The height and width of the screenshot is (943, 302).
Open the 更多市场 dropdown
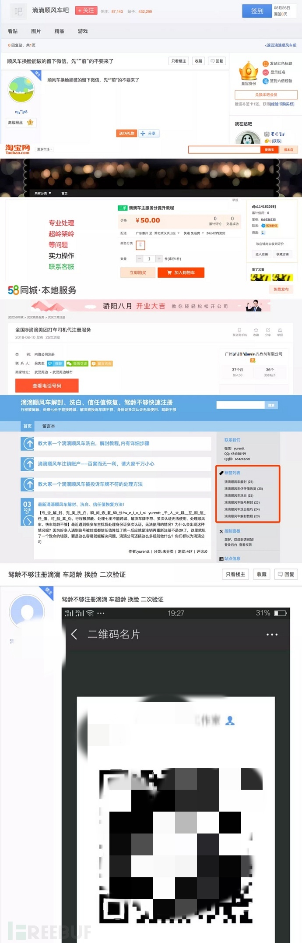click(x=44, y=149)
